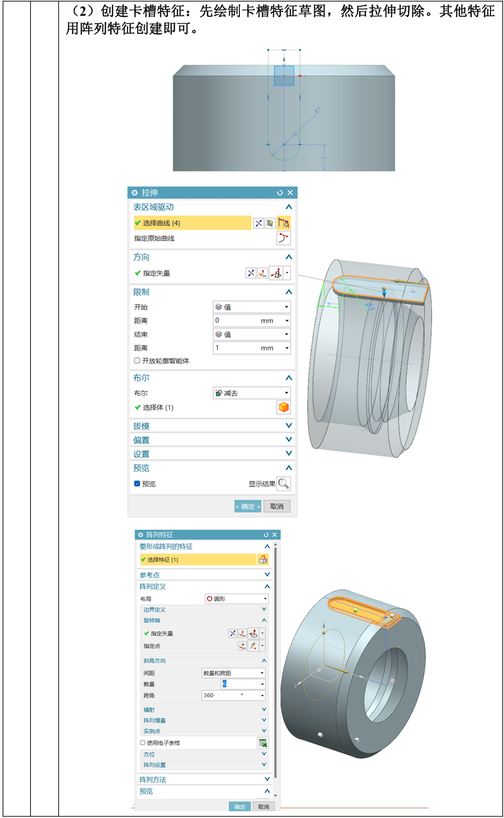504x818 pixels.
Task: Open the 布尔 减去 dropdown
Action: (252, 393)
